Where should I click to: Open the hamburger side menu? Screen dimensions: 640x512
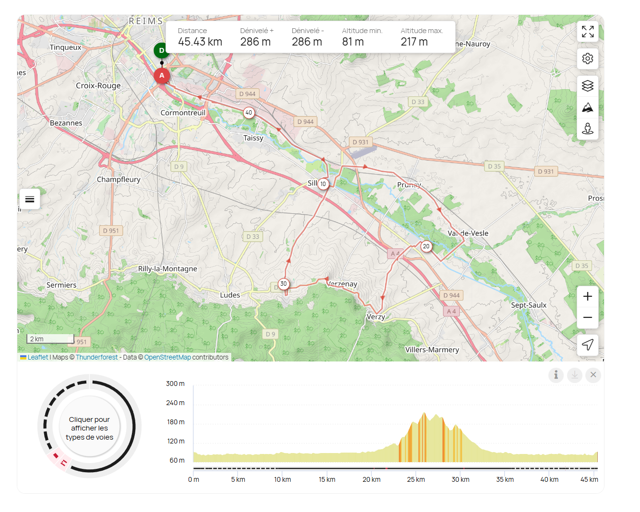[30, 199]
